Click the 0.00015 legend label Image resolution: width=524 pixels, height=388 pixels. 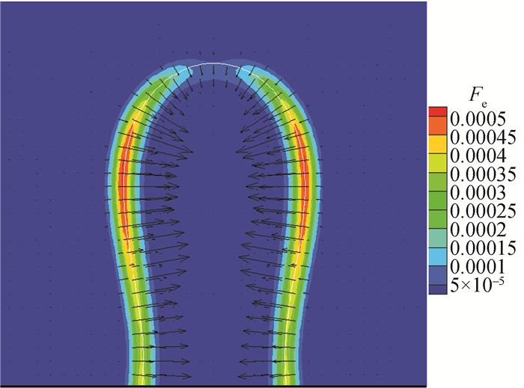pos(483,248)
